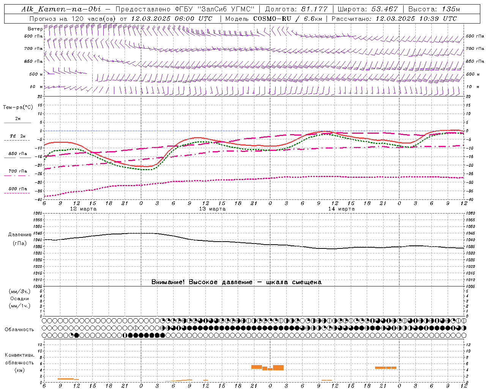Click the 500 м wind level label at left
This screenshot has width=486, height=389.
click(x=36, y=74)
